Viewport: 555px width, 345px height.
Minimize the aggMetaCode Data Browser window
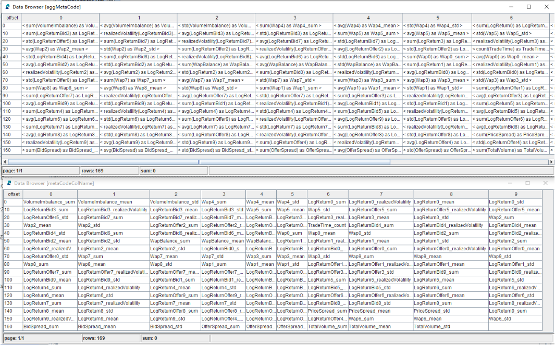tap(511, 7)
